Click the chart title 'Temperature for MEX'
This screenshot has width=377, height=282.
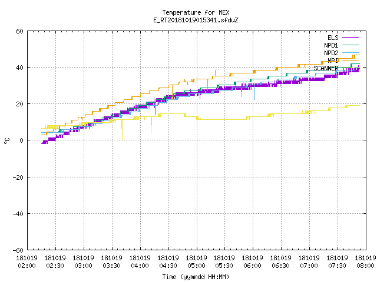[196, 12]
